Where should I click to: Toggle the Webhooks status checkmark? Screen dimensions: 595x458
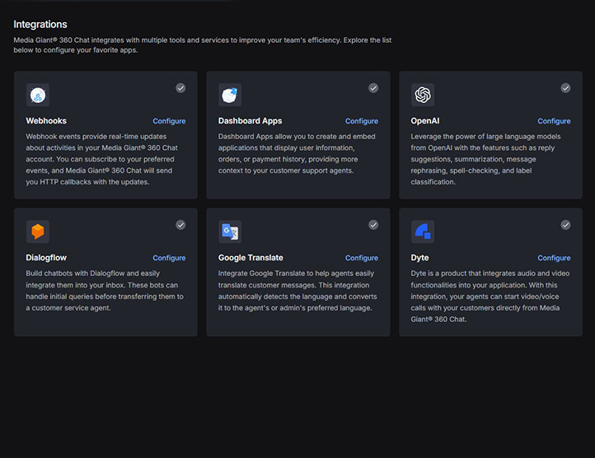click(180, 88)
